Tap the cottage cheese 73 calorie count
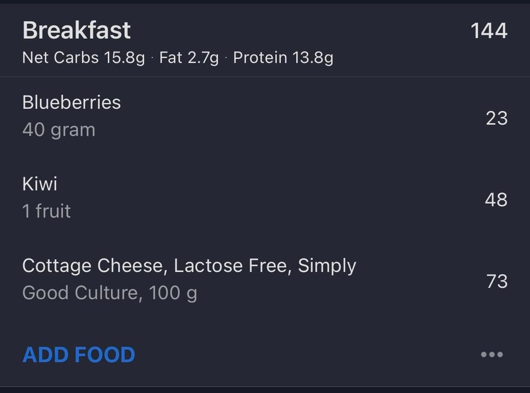The width and height of the screenshot is (530, 393). coord(496,281)
